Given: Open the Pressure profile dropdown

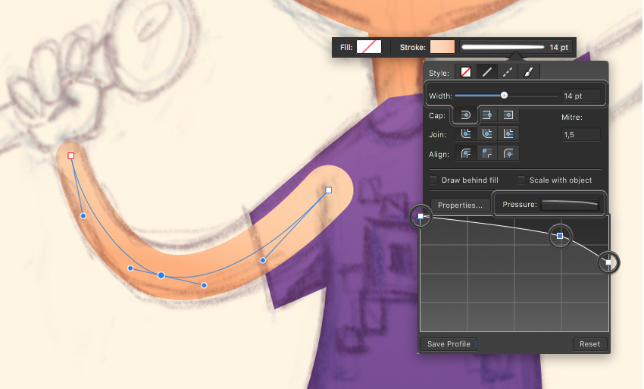Looking at the screenshot, I should [x=569, y=205].
